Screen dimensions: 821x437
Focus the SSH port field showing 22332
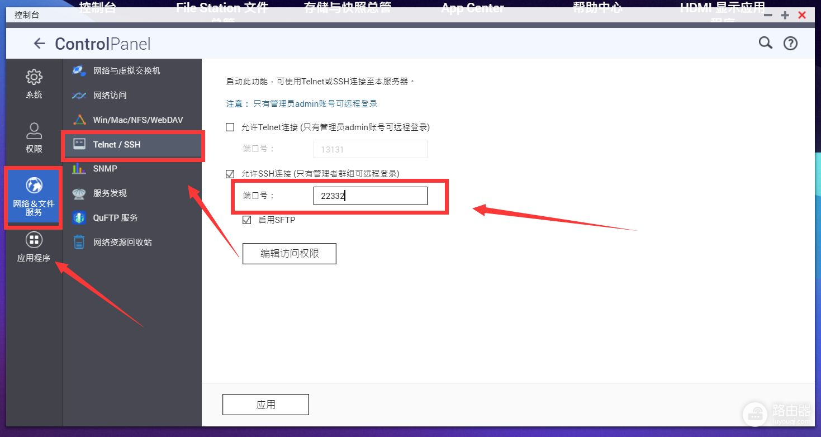[x=371, y=196]
